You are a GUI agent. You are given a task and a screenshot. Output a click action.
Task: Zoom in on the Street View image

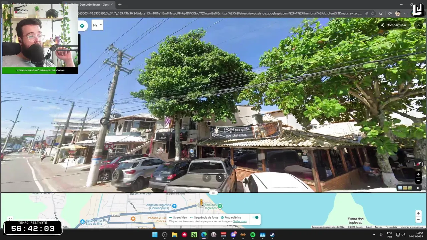coord(418,174)
